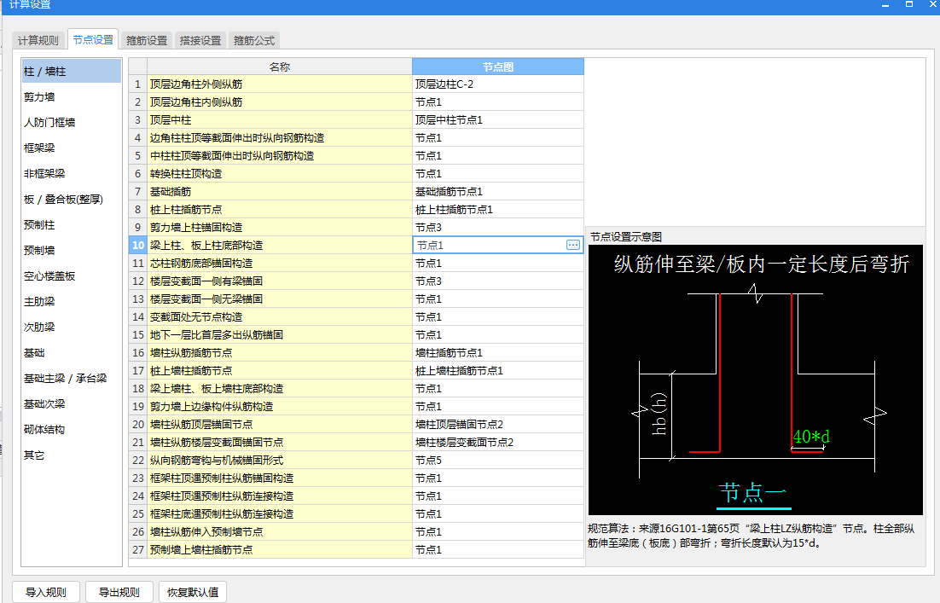940x603 pixels.
Task: Click the 节点图 column header
Action: coord(498,67)
